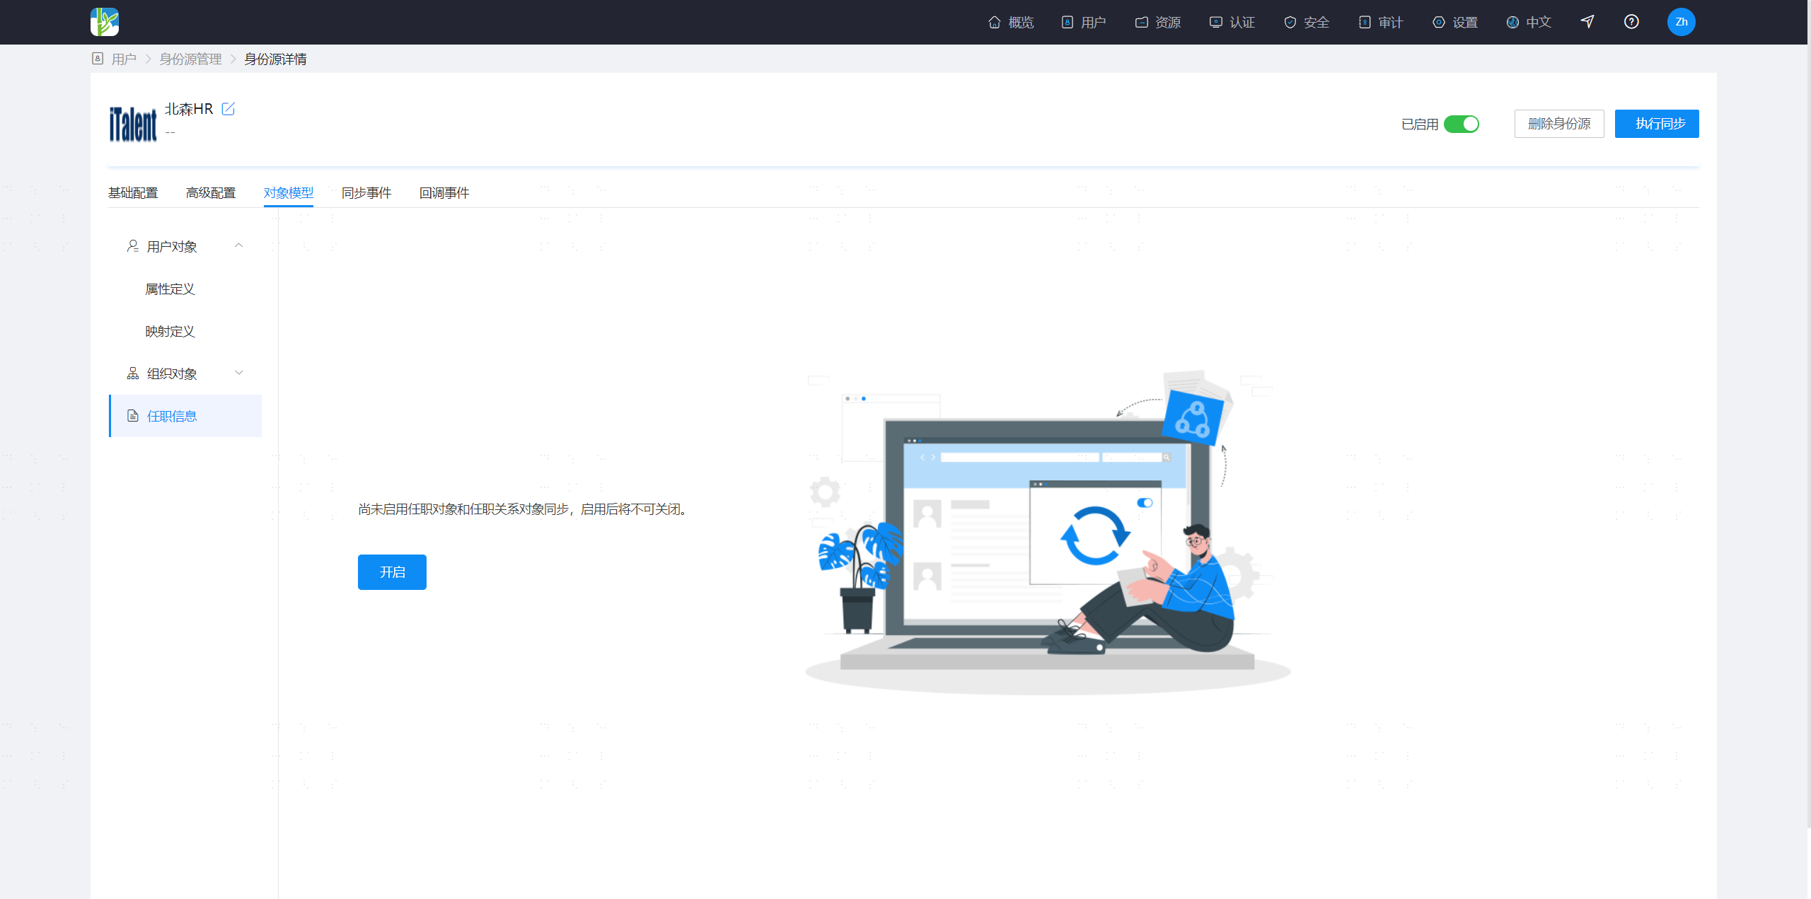The width and height of the screenshot is (1811, 899).
Task: Click the application logo in top-left corner
Action: pos(105,22)
